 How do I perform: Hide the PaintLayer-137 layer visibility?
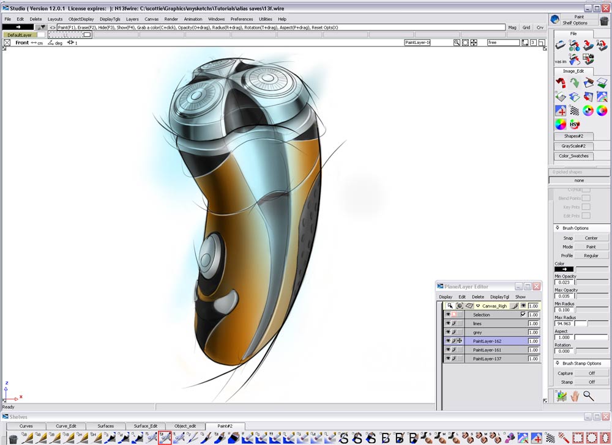click(x=447, y=358)
